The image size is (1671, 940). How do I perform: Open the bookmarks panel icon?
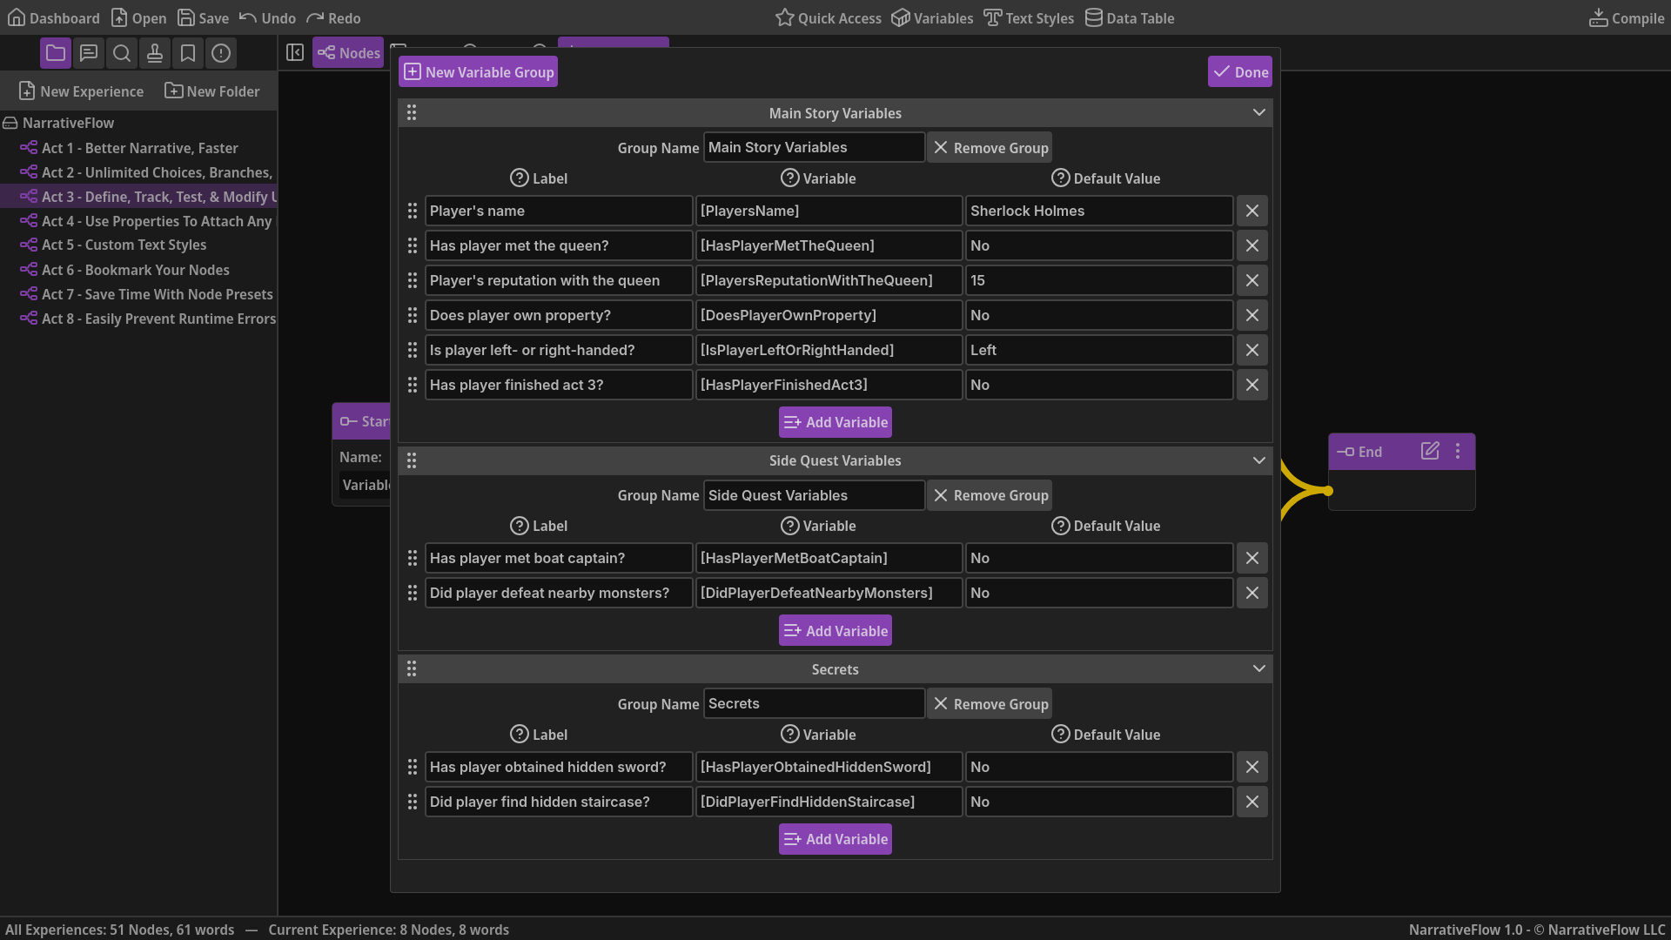click(188, 53)
